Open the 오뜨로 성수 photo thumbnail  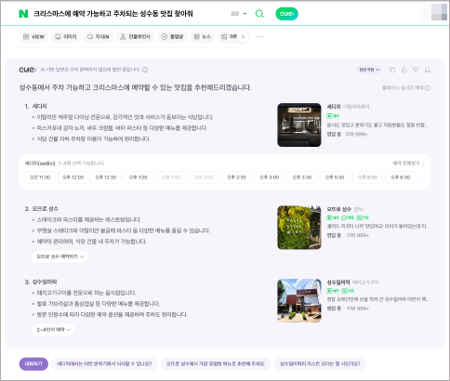pos(299,228)
